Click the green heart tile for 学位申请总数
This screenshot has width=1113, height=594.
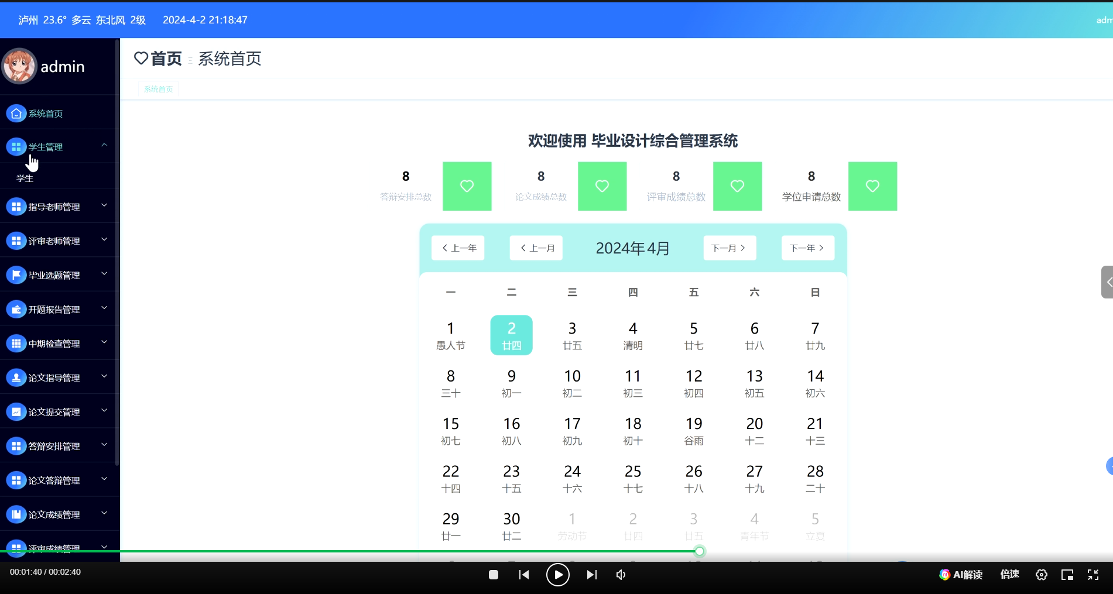click(x=872, y=186)
